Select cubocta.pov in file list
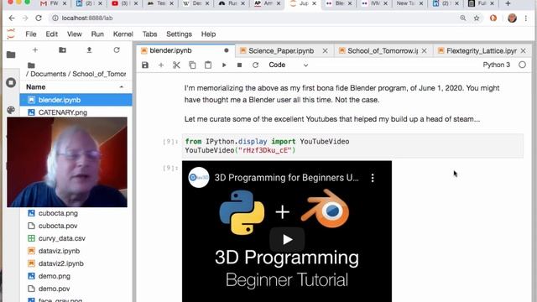This screenshot has height=302, width=537. pyautogui.click(x=76, y=226)
